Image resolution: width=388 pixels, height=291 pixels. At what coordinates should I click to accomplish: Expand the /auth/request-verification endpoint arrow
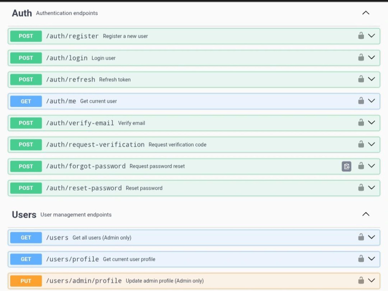(371, 144)
